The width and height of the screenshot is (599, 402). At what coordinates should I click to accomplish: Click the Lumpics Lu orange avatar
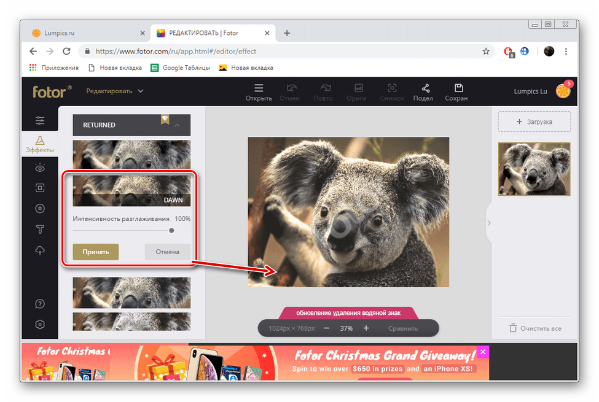click(x=563, y=91)
